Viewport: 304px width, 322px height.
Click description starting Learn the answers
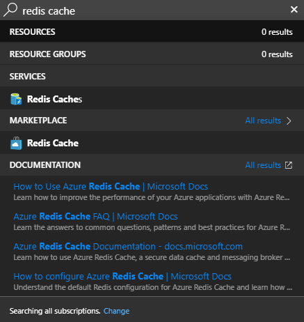(152, 227)
